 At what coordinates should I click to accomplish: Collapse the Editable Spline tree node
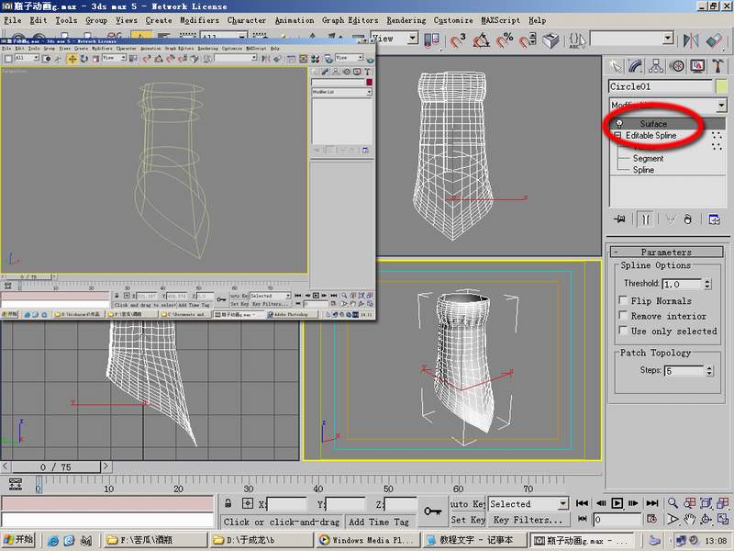click(618, 136)
